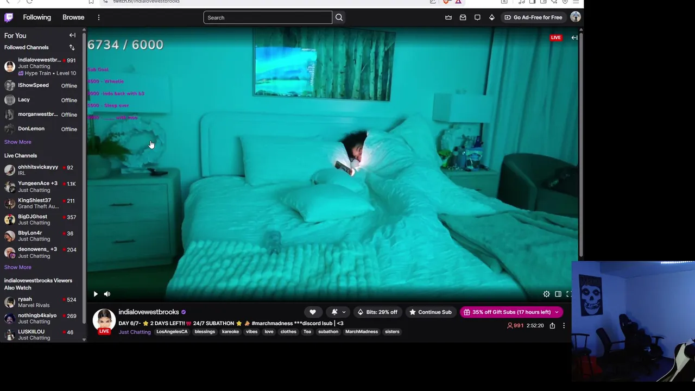The height and width of the screenshot is (391, 695).
Task: Click the kareoke tag
Action: 230,331
